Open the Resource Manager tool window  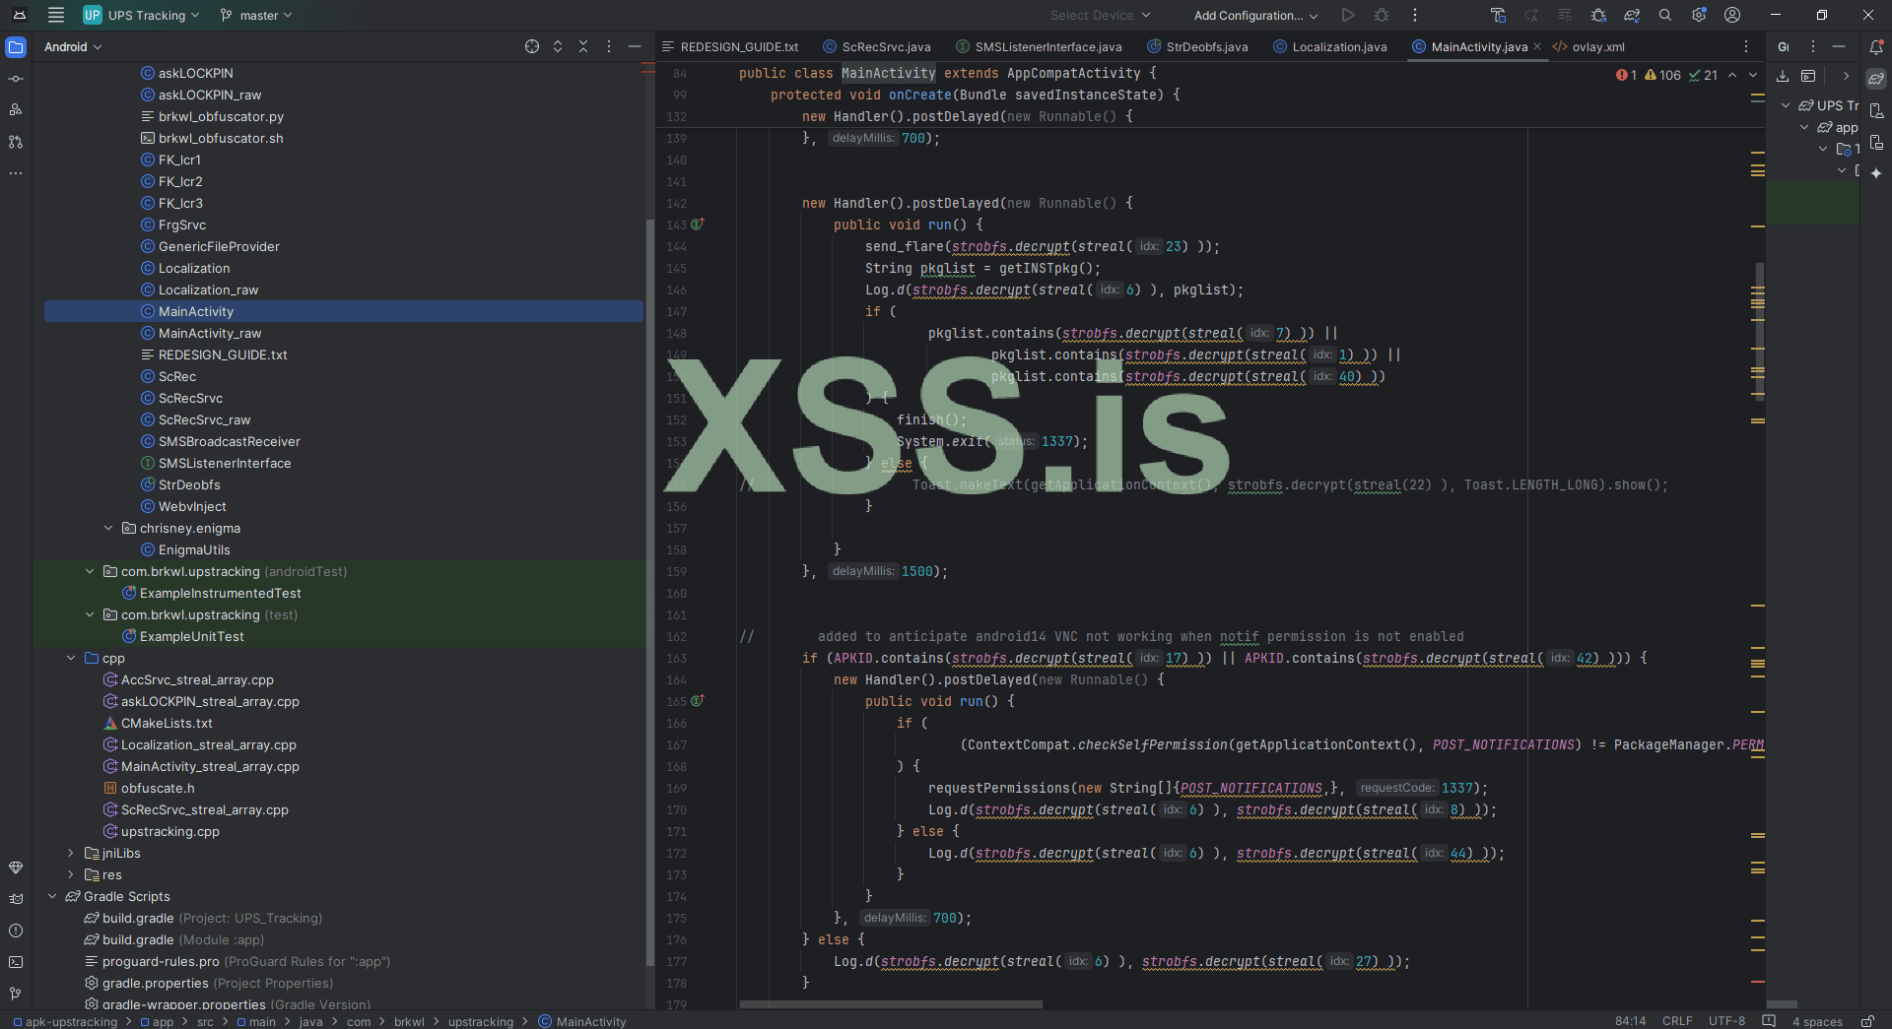click(x=16, y=109)
